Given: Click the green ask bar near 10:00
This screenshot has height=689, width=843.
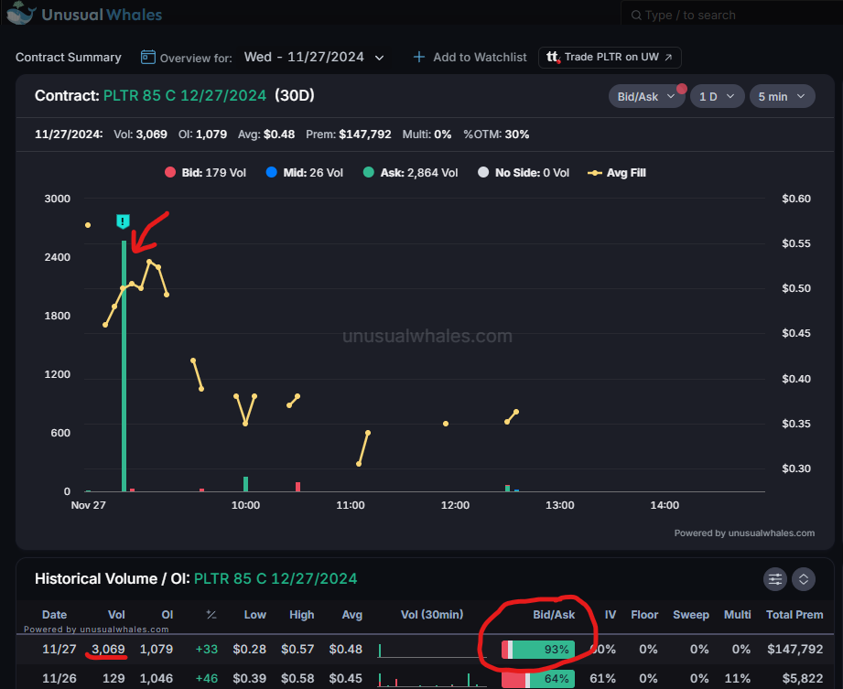Looking at the screenshot, I should tap(245, 484).
